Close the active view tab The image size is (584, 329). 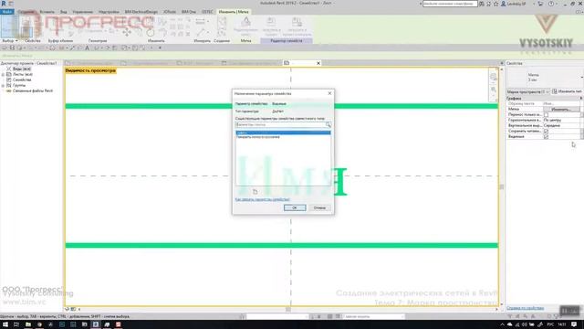318,63
